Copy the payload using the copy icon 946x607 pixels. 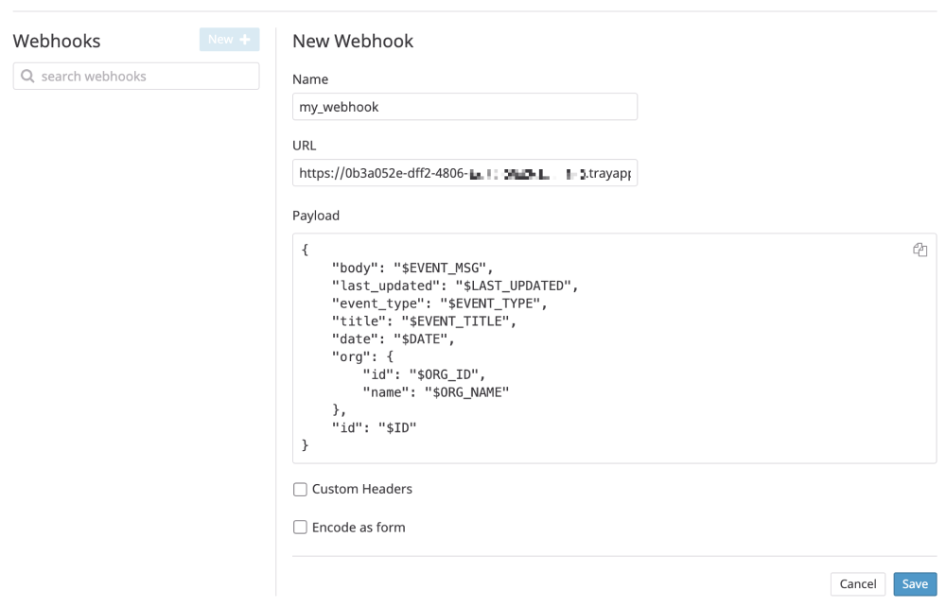920,250
